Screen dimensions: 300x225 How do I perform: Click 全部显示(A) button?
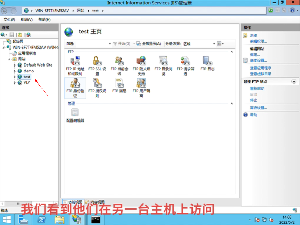point(149,44)
